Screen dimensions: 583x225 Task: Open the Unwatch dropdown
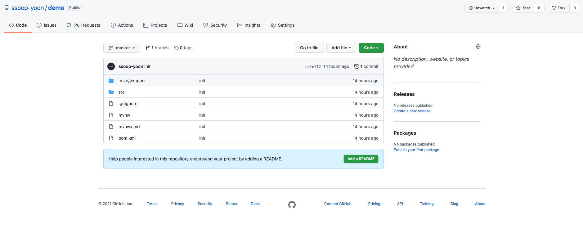coord(482,8)
